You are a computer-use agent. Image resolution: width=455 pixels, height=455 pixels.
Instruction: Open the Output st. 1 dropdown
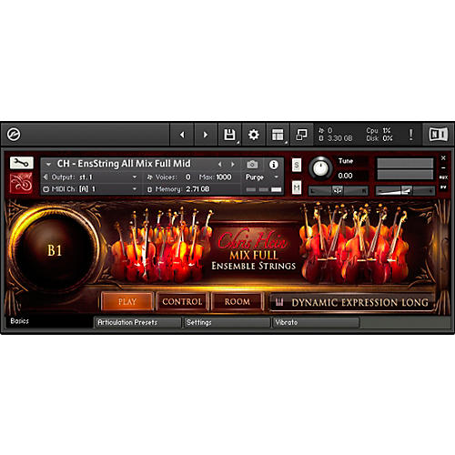tap(90, 177)
